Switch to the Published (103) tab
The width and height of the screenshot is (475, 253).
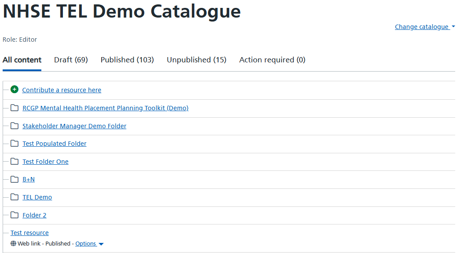coord(127,60)
